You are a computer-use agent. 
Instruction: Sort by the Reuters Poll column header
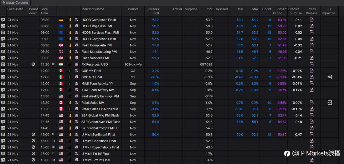point(153,11)
